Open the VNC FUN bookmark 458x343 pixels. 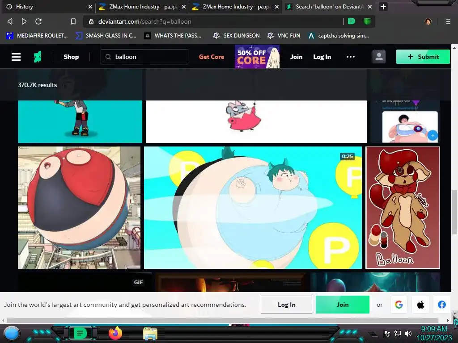click(284, 36)
